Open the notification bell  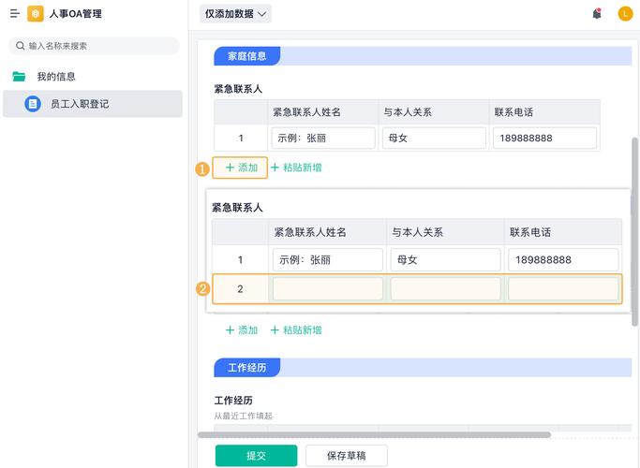pyautogui.click(x=597, y=14)
